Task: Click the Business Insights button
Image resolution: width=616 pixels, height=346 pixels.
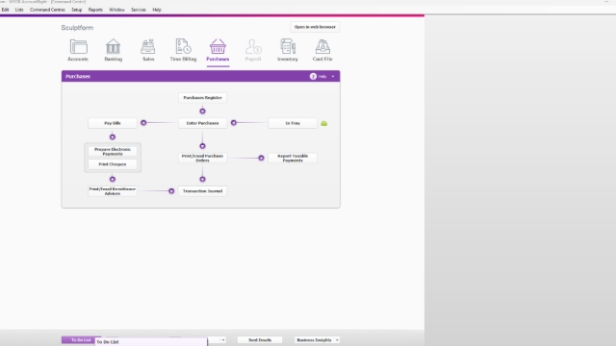Action: [315, 340]
